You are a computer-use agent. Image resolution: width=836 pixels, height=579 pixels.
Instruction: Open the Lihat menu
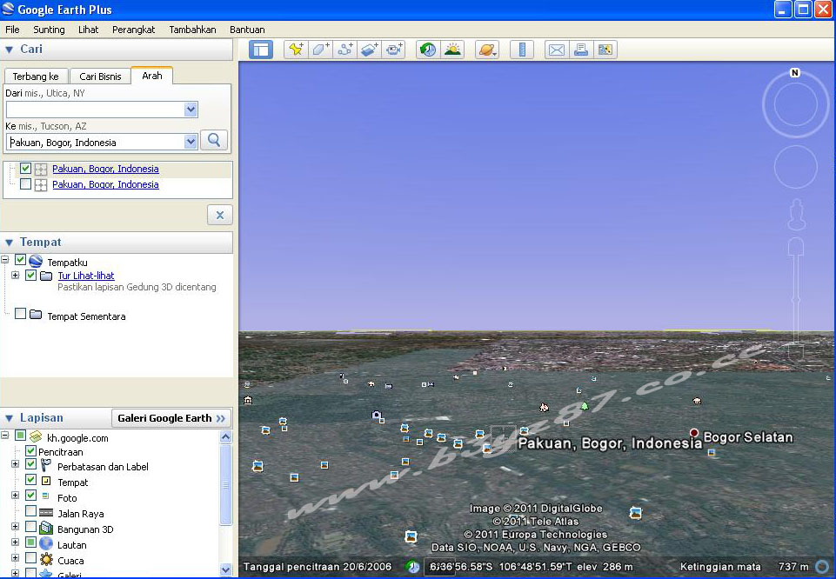click(88, 30)
